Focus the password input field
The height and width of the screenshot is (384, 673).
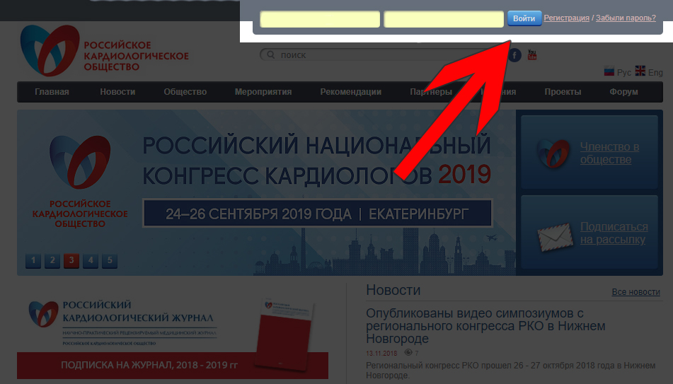[444, 19]
